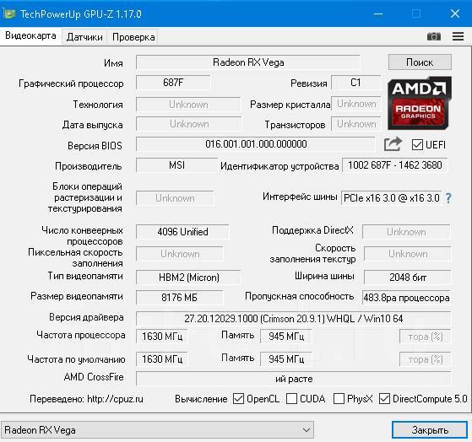
Task: Click the Пиксельная скорость заполнения Unknown field
Action: [180, 254]
